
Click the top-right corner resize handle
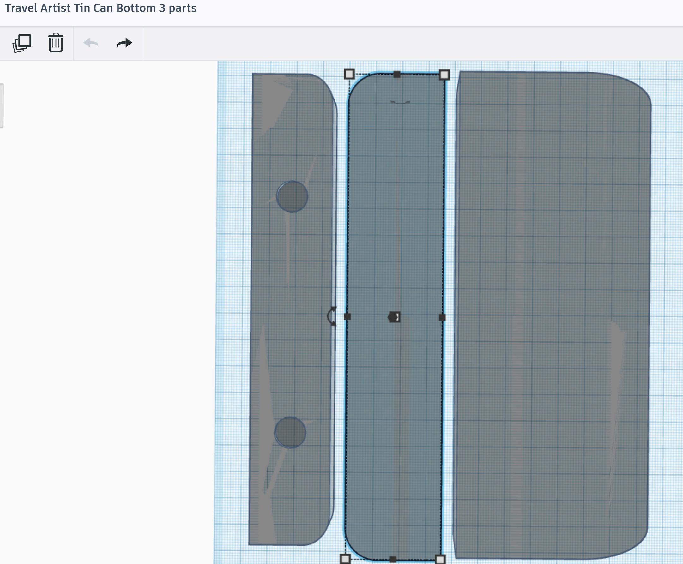pos(444,75)
